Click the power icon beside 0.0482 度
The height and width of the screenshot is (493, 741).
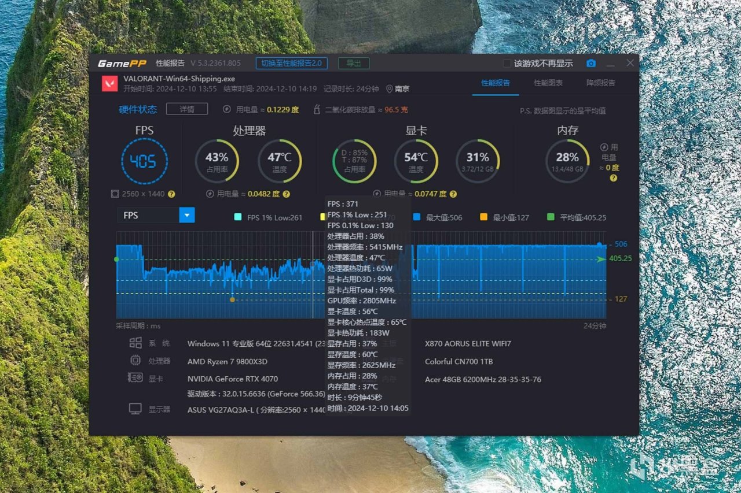point(211,194)
